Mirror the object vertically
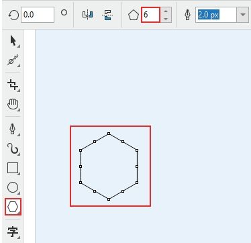Viewport: 251px width, 243px height. point(107,15)
